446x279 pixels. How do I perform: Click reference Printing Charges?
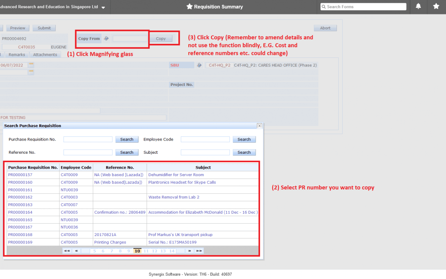click(110, 242)
